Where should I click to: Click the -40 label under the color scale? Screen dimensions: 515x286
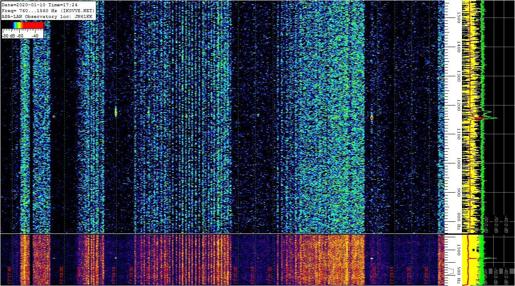pyautogui.click(x=35, y=36)
